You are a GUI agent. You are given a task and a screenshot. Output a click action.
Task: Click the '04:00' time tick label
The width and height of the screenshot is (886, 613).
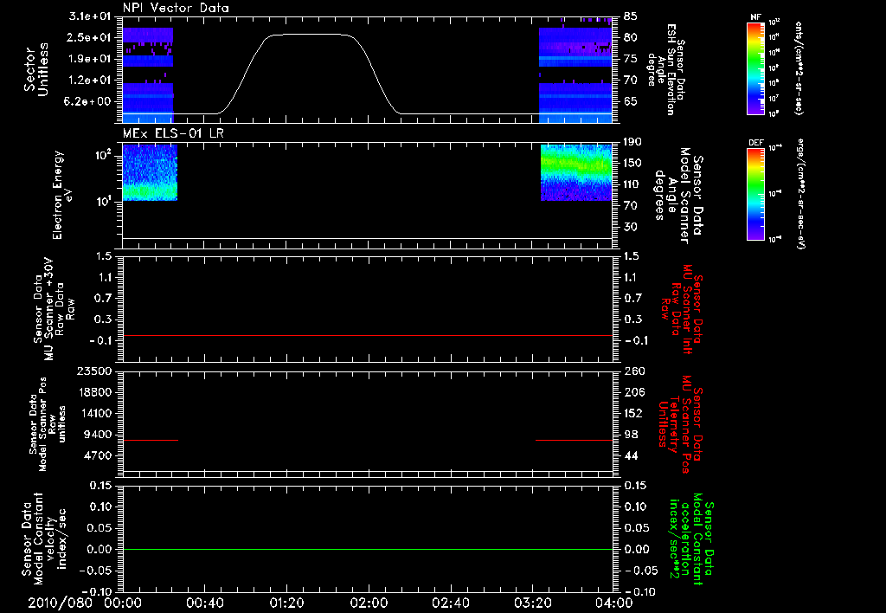point(613,603)
